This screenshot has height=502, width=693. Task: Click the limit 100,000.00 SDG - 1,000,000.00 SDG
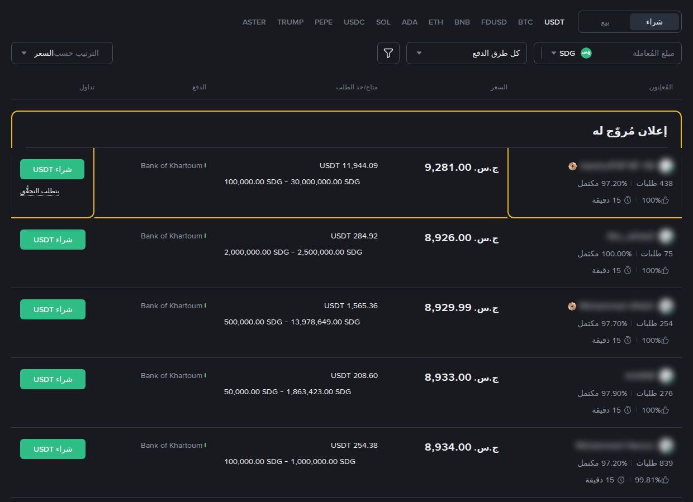(289, 462)
